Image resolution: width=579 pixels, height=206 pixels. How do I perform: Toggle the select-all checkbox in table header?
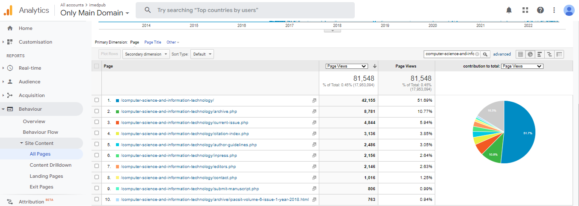pos(97,66)
